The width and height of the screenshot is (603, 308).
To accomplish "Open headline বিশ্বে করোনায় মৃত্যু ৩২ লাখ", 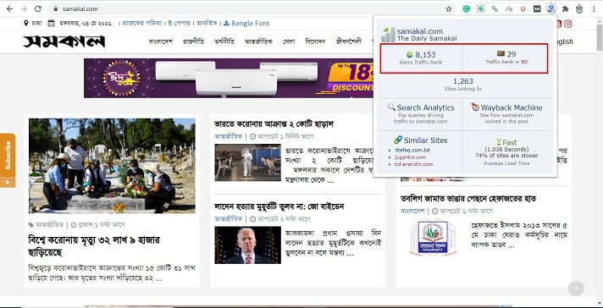I will [94, 246].
